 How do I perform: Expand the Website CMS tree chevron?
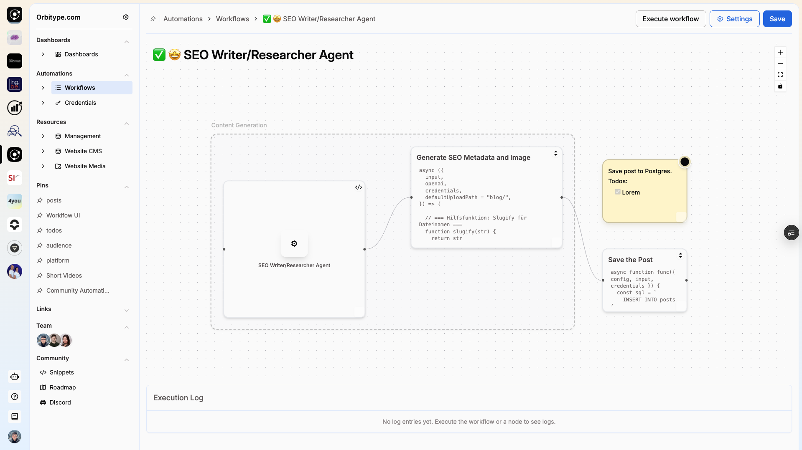pyautogui.click(x=43, y=151)
